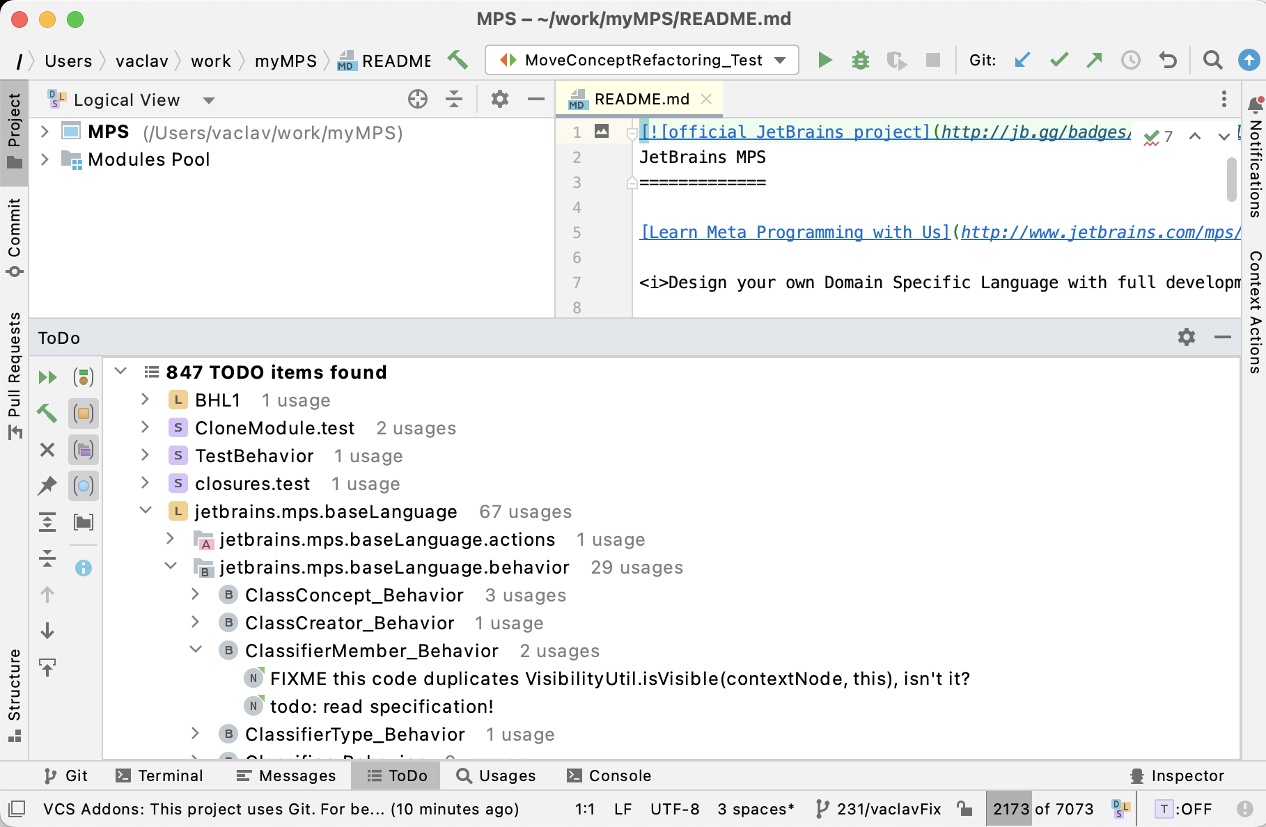Open the ToDo panel settings gear
The image size is (1266, 827).
tap(1187, 338)
